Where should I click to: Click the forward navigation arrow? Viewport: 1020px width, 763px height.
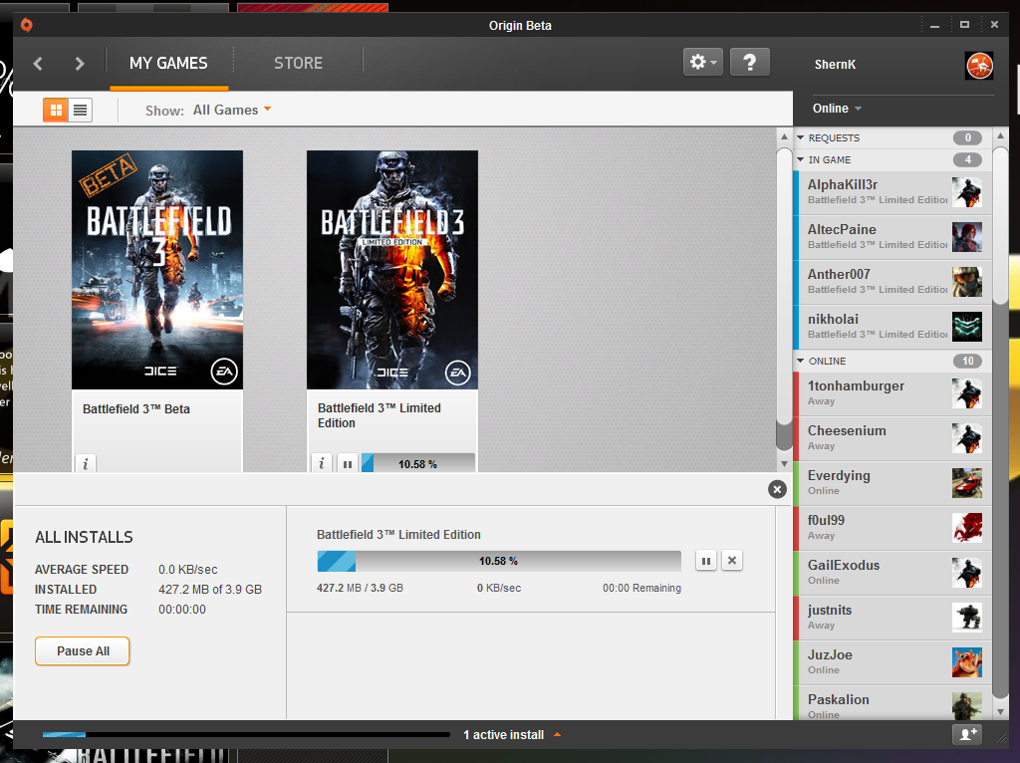[x=80, y=64]
